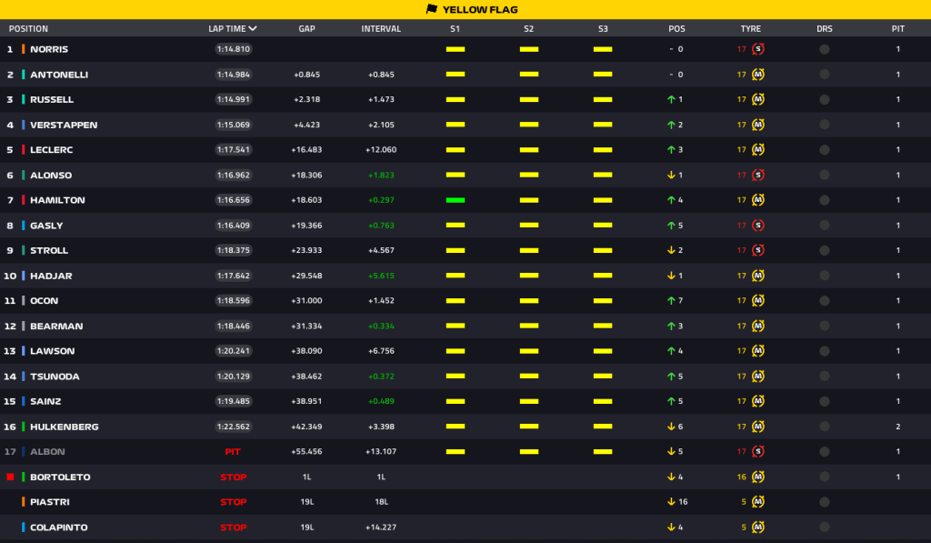931x543 pixels.
Task: Click Sainz's DRS indicator dot
Action: (x=824, y=401)
